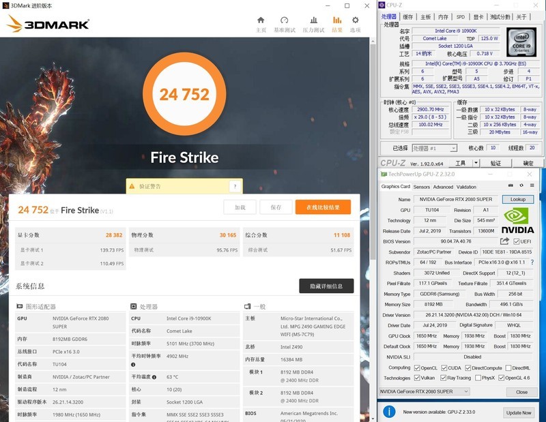Switch to the CPU-Z Memory tab
The image size is (546, 422).
pos(443,16)
